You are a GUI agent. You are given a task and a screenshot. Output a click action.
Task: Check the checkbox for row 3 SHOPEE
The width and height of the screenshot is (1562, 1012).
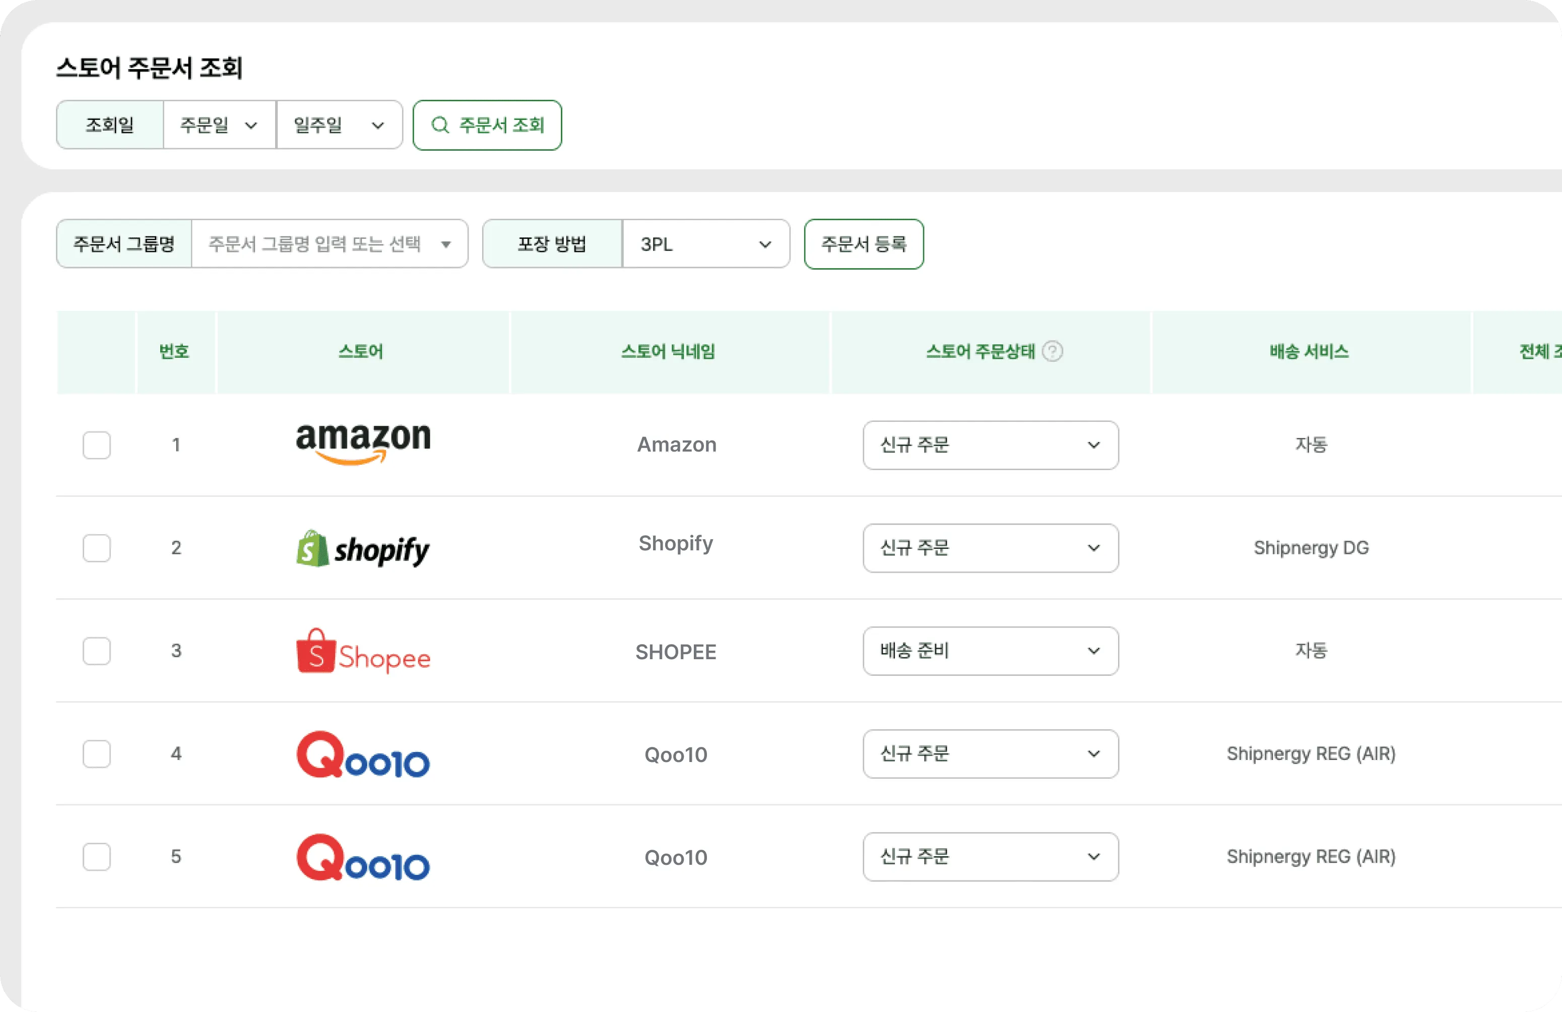(x=96, y=651)
